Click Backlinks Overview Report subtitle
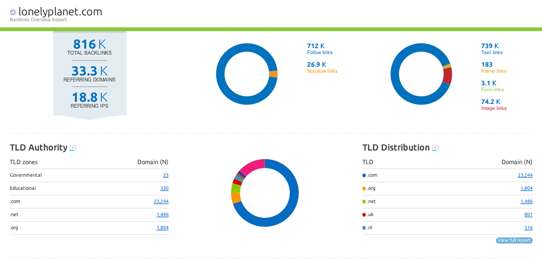This screenshot has width=542, height=261. point(38,20)
